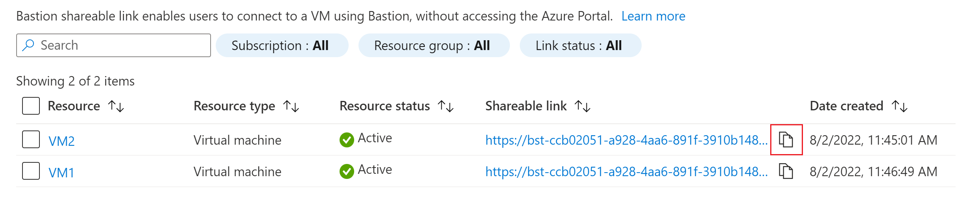Focus the Search input field
Viewport: 967px width, 201px height.
point(114,45)
